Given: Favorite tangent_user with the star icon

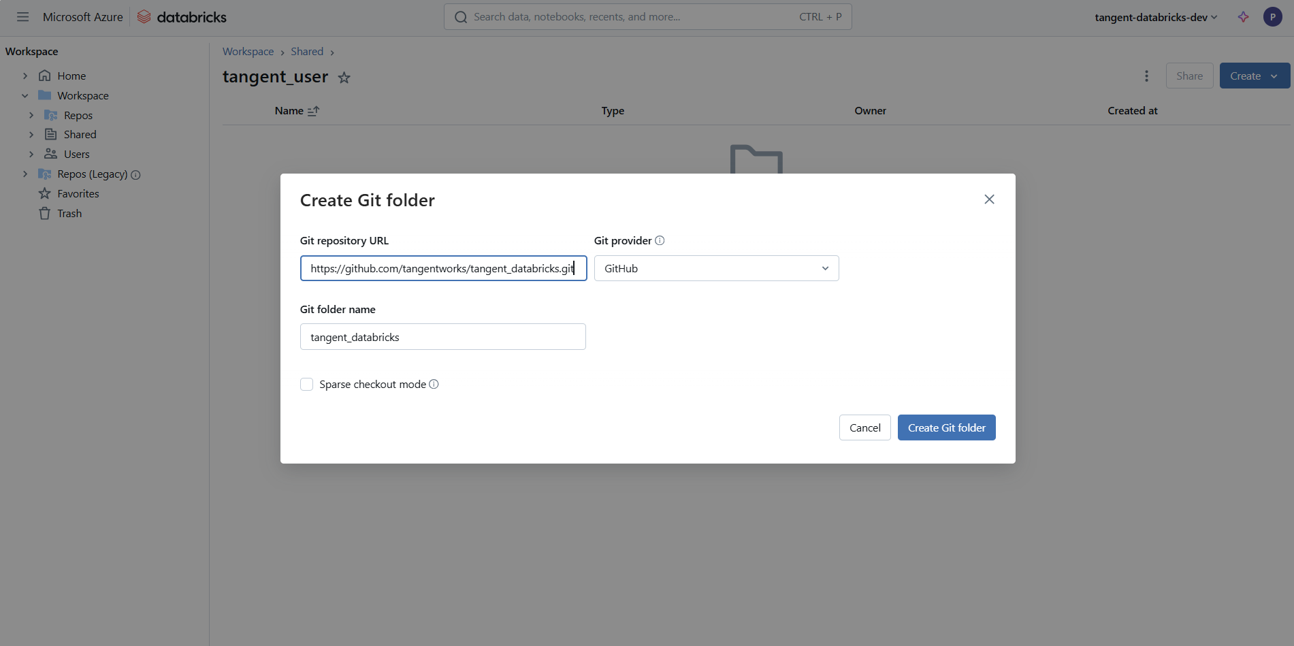Looking at the screenshot, I should [x=344, y=78].
